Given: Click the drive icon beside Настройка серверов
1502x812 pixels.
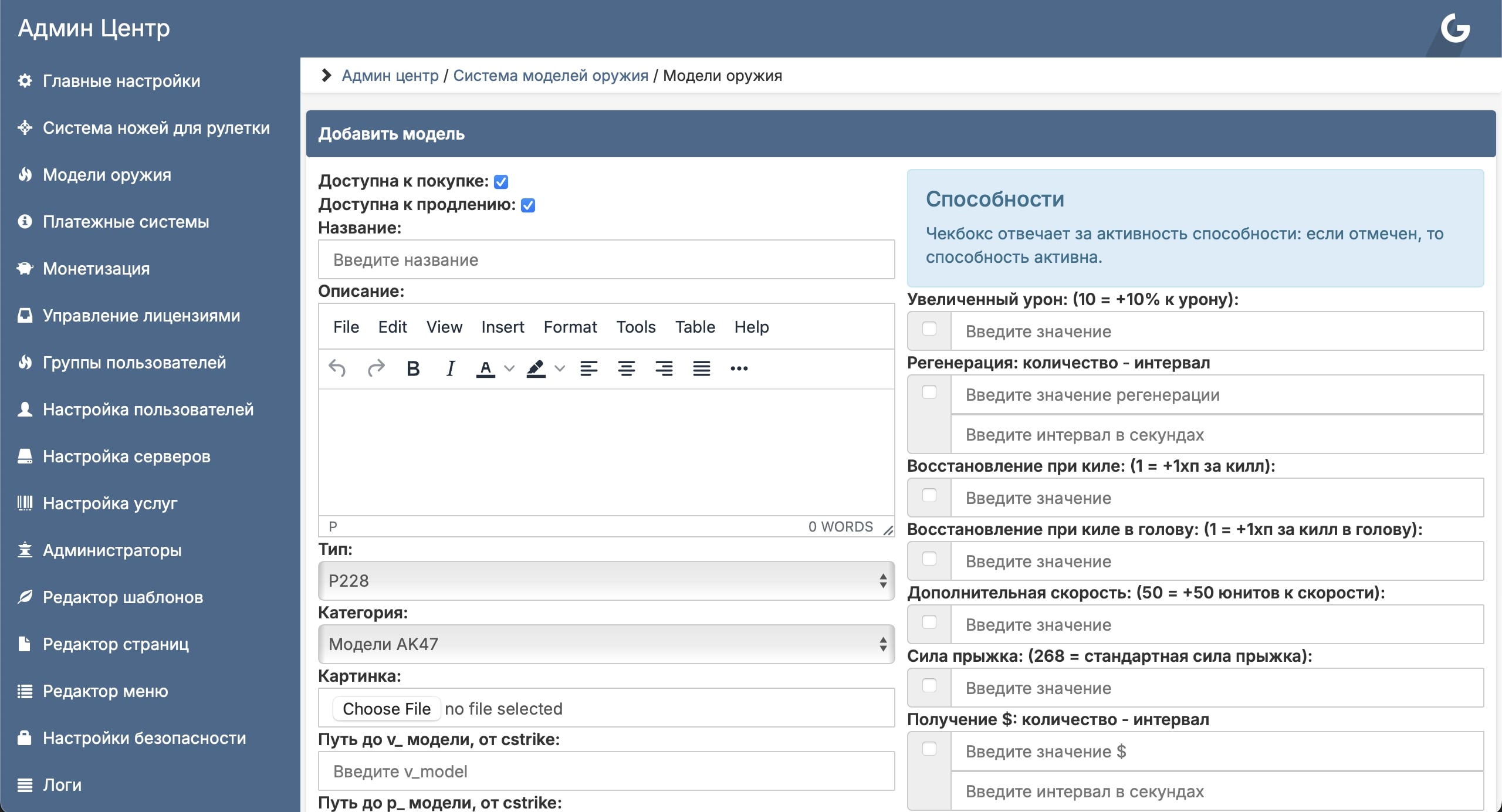Looking at the screenshot, I should (x=25, y=456).
